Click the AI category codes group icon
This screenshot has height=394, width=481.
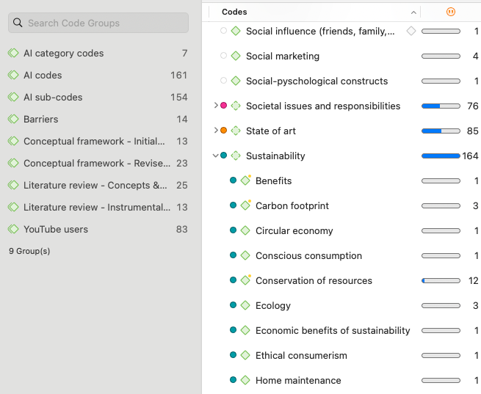13,54
